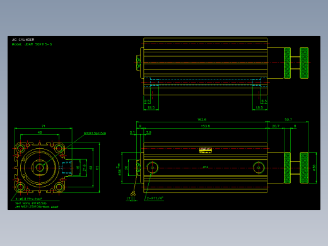Click the '162.6' overall length dimension
The height and width of the screenshot is (246, 328).
coord(202,120)
